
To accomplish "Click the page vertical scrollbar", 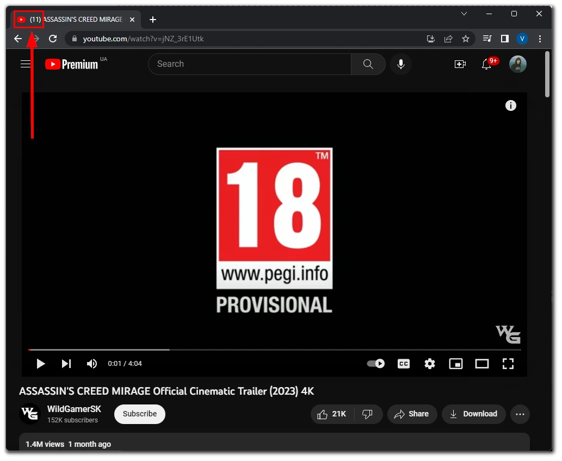I will [547, 74].
